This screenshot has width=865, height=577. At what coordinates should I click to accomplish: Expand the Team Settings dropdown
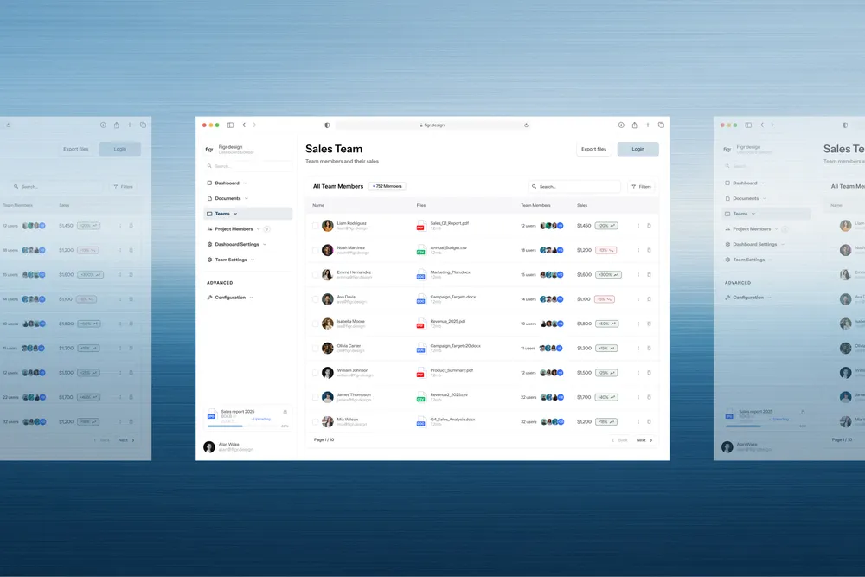253,260
